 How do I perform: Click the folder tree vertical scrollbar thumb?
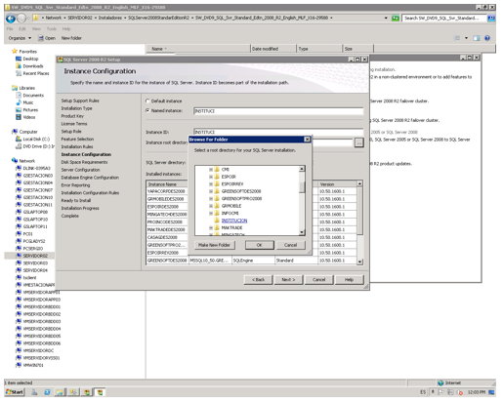302,187
